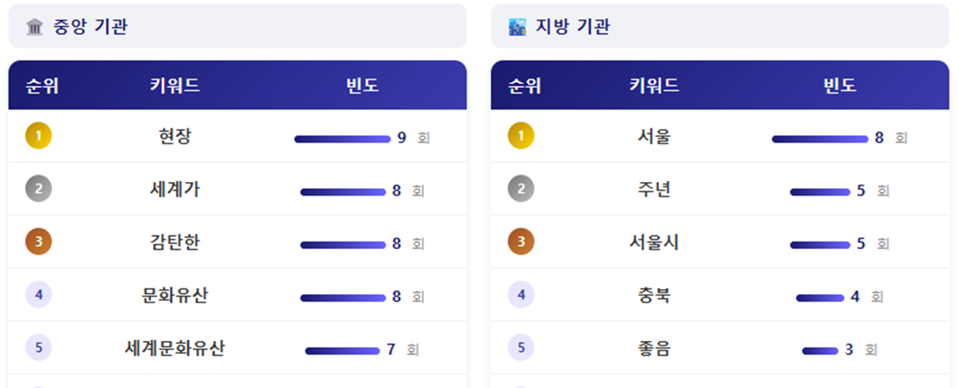Click bronze rank 3 badge beside 서울시
959x388 pixels.
tap(521, 242)
